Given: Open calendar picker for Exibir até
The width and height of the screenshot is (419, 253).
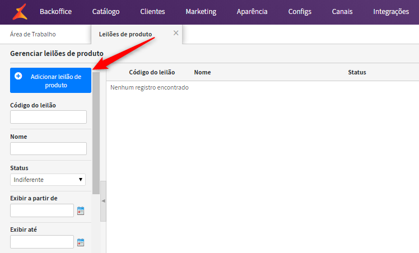Looking at the screenshot, I should (x=81, y=242).
